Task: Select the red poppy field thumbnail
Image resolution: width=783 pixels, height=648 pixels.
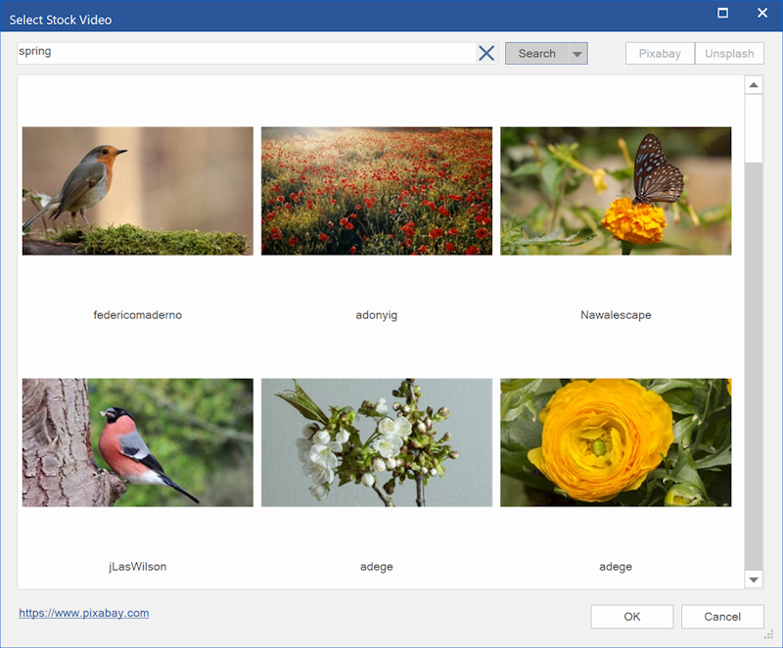Action: point(377,191)
